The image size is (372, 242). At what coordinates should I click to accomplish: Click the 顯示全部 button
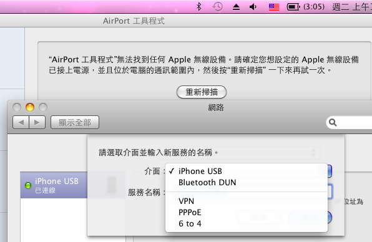(x=75, y=122)
